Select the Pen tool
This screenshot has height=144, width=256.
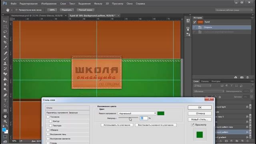click(5, 95)
